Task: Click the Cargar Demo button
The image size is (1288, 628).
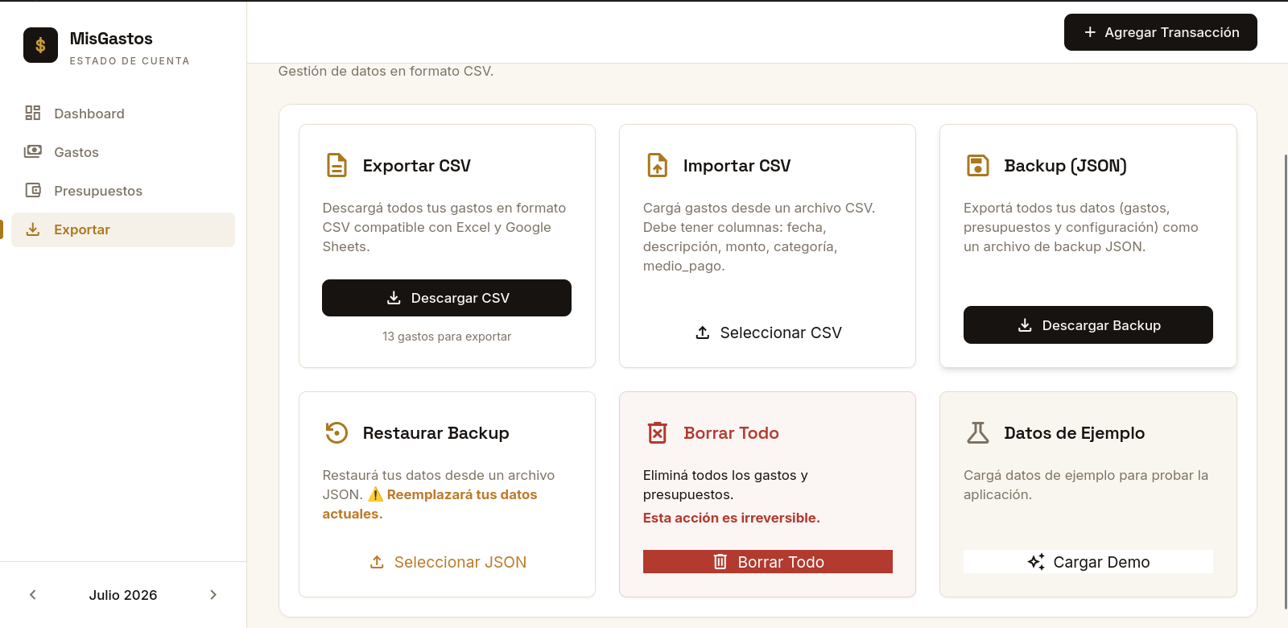Action: pyautogui.click(x=1088, y=562)
